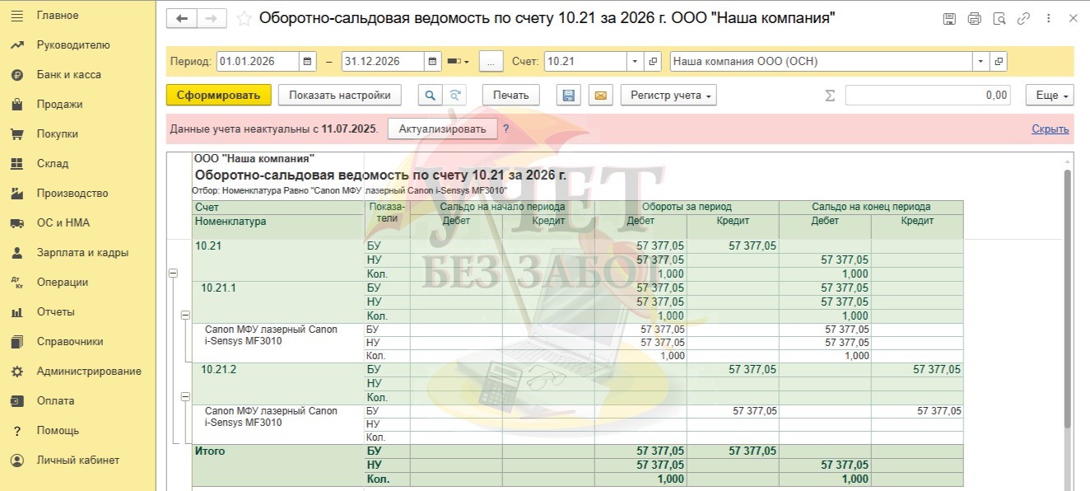This screenshot has height=491, width=1090.
Task: Click the Скрыть link in warning bar
Action: pyautogui.click(x=1050, y=129)
